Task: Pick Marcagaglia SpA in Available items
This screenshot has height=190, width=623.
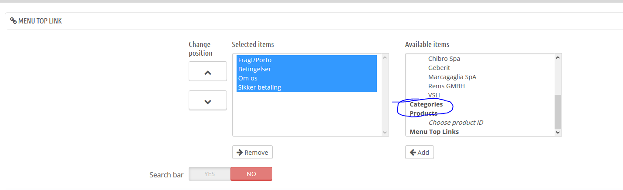Action: [x=452, y=77]
